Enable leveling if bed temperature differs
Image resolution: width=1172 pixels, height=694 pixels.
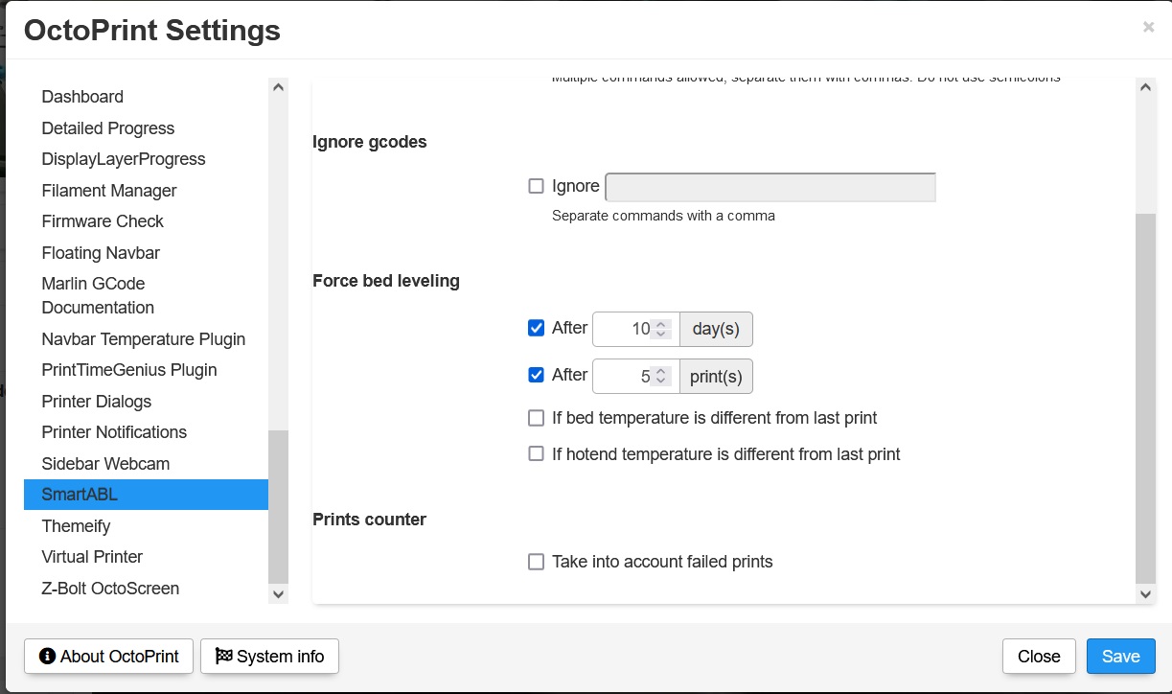(x=536, y=417)
